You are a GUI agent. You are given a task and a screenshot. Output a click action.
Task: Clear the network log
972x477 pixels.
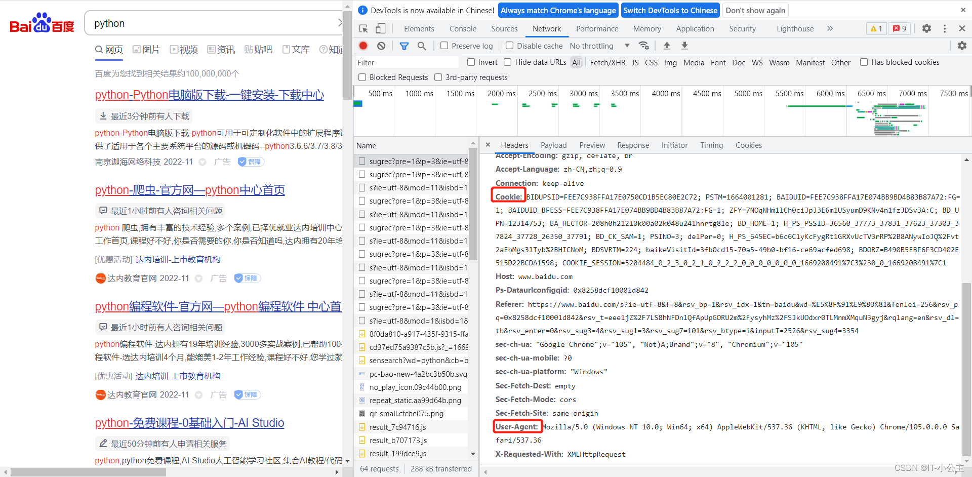click(381, 46)
